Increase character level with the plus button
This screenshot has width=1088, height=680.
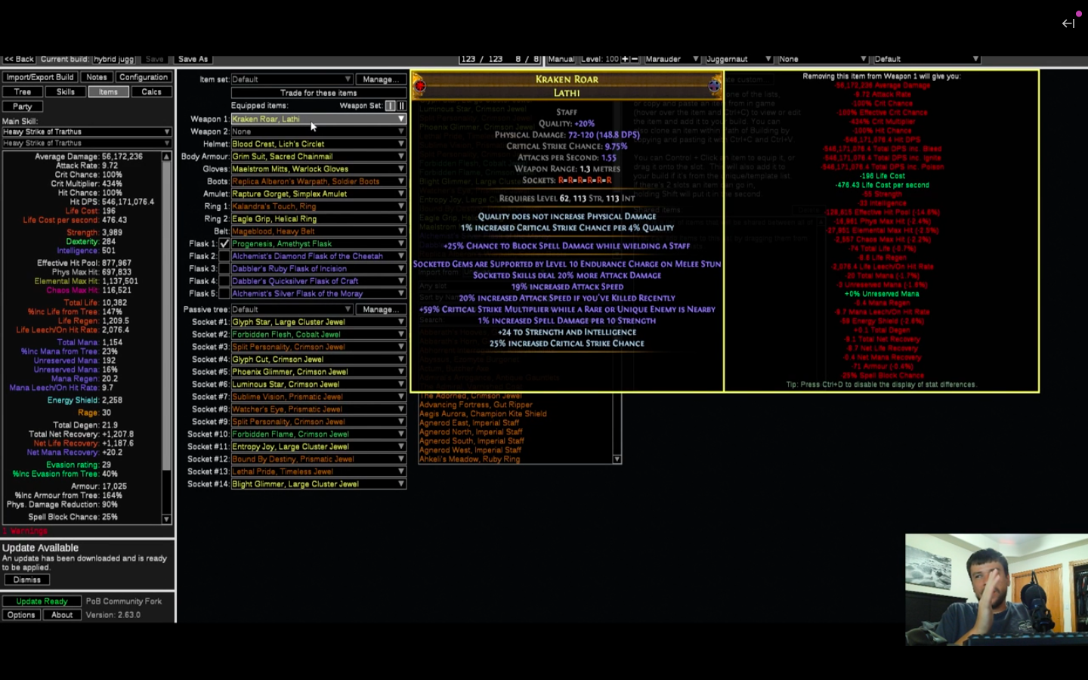(x=625, y=59)
